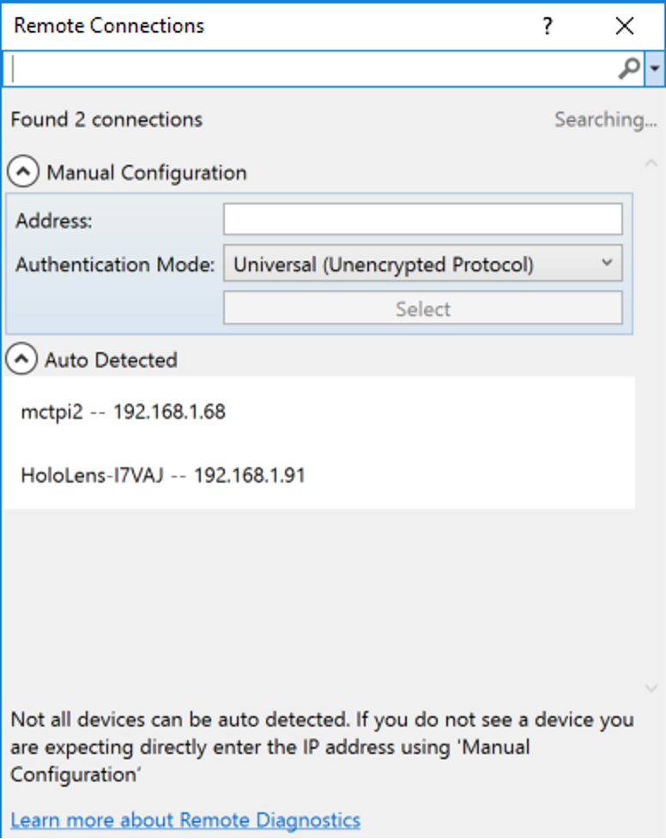Collapse the Auto Detected section chevron
The image size is (666, 839).
click(21, 359)
